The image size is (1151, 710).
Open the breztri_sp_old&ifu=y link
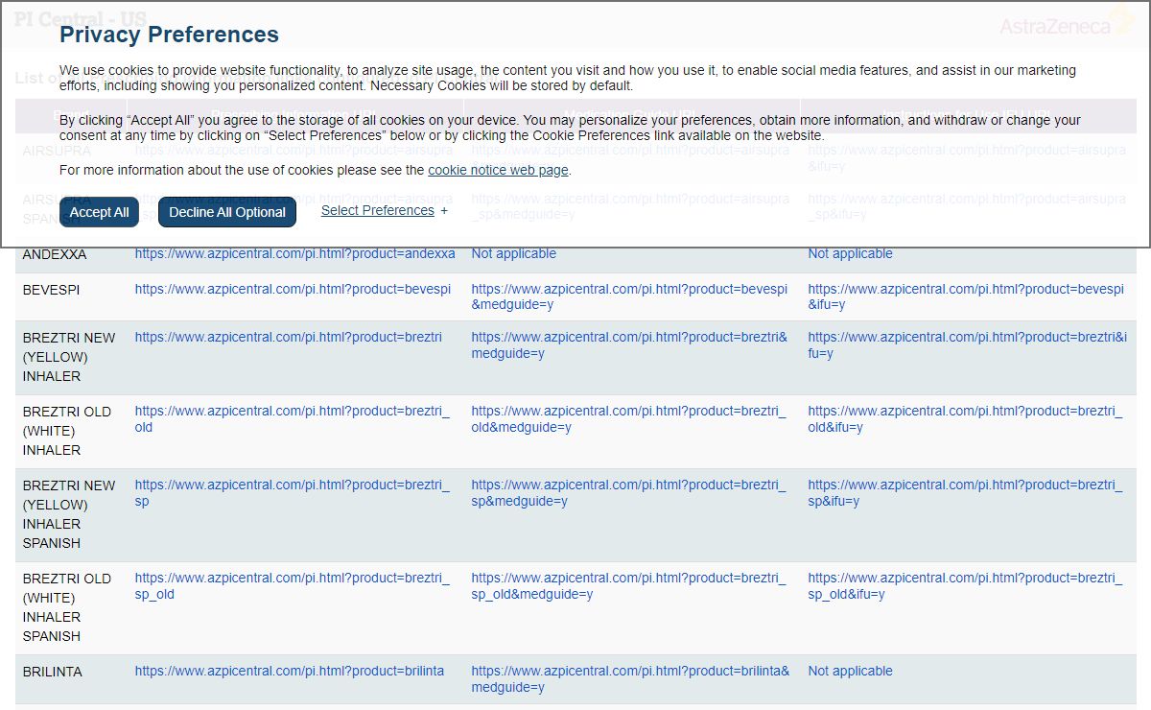click(965, 586)
